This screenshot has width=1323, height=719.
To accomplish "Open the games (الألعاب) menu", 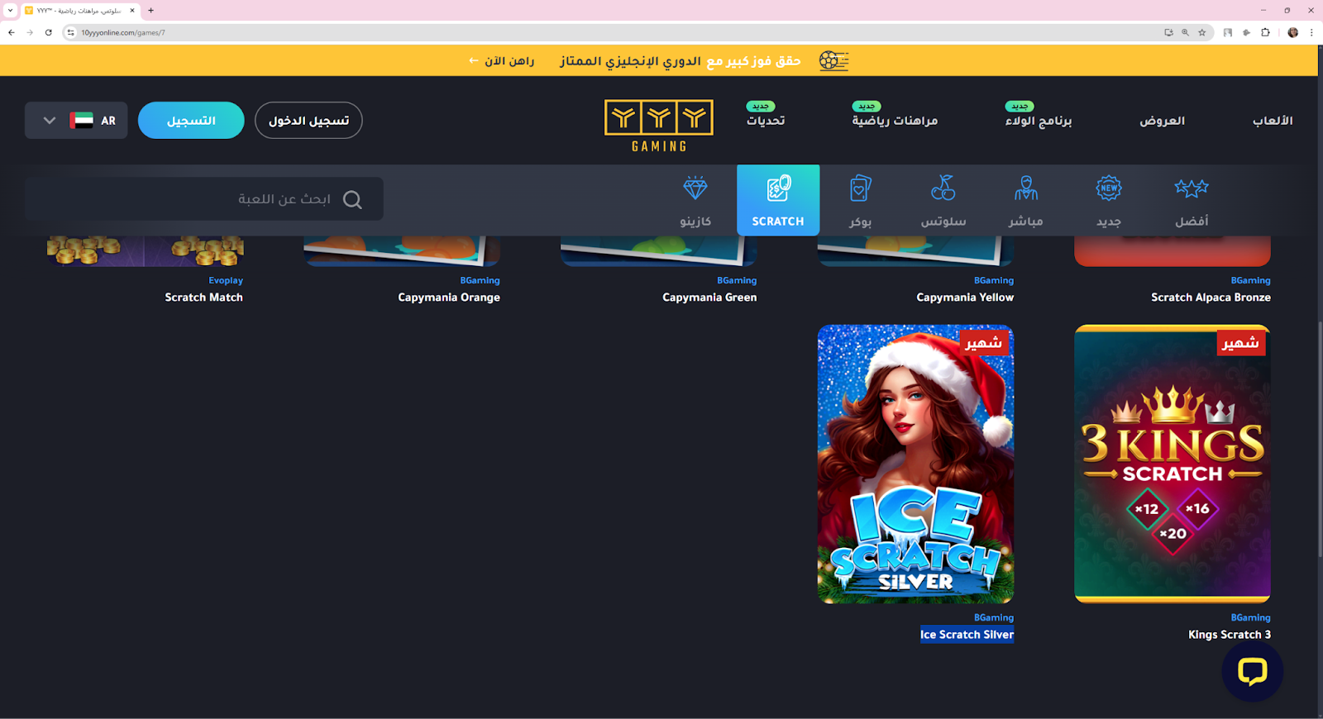I will tap(1273, 121).
